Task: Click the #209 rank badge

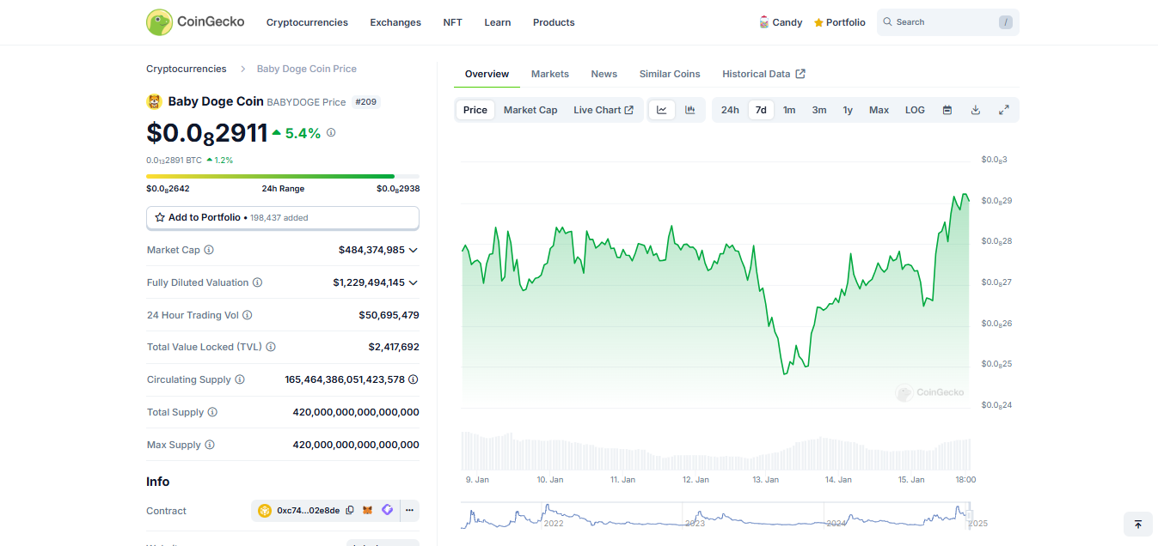Action: (365, 102)
